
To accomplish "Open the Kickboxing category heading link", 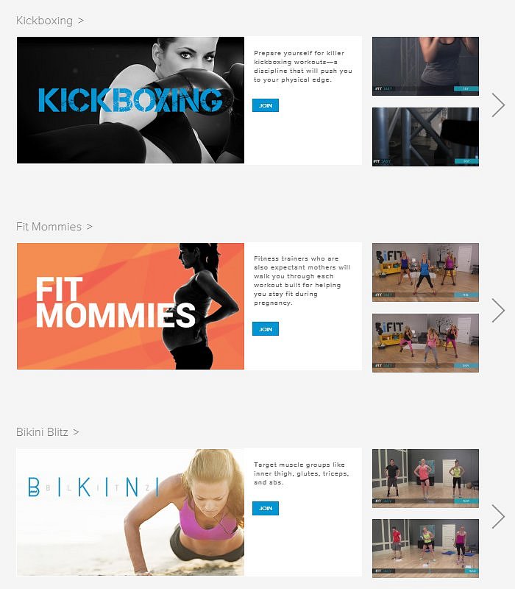I will pyautogui.click(x=50, y=21).
